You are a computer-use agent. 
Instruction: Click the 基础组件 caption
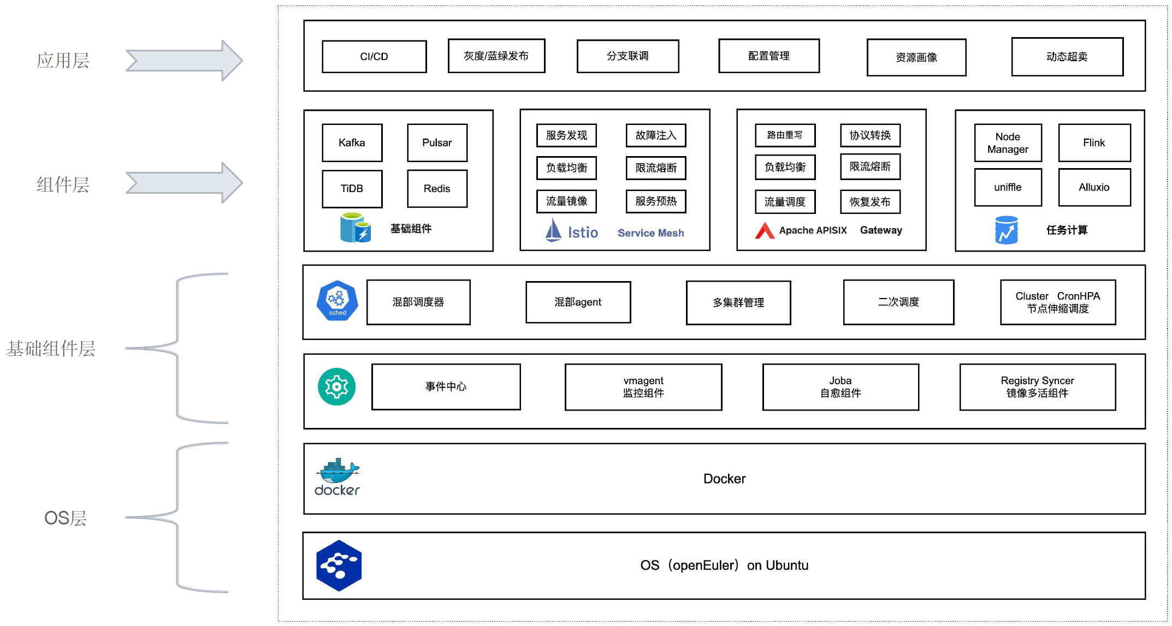[411, 229]
